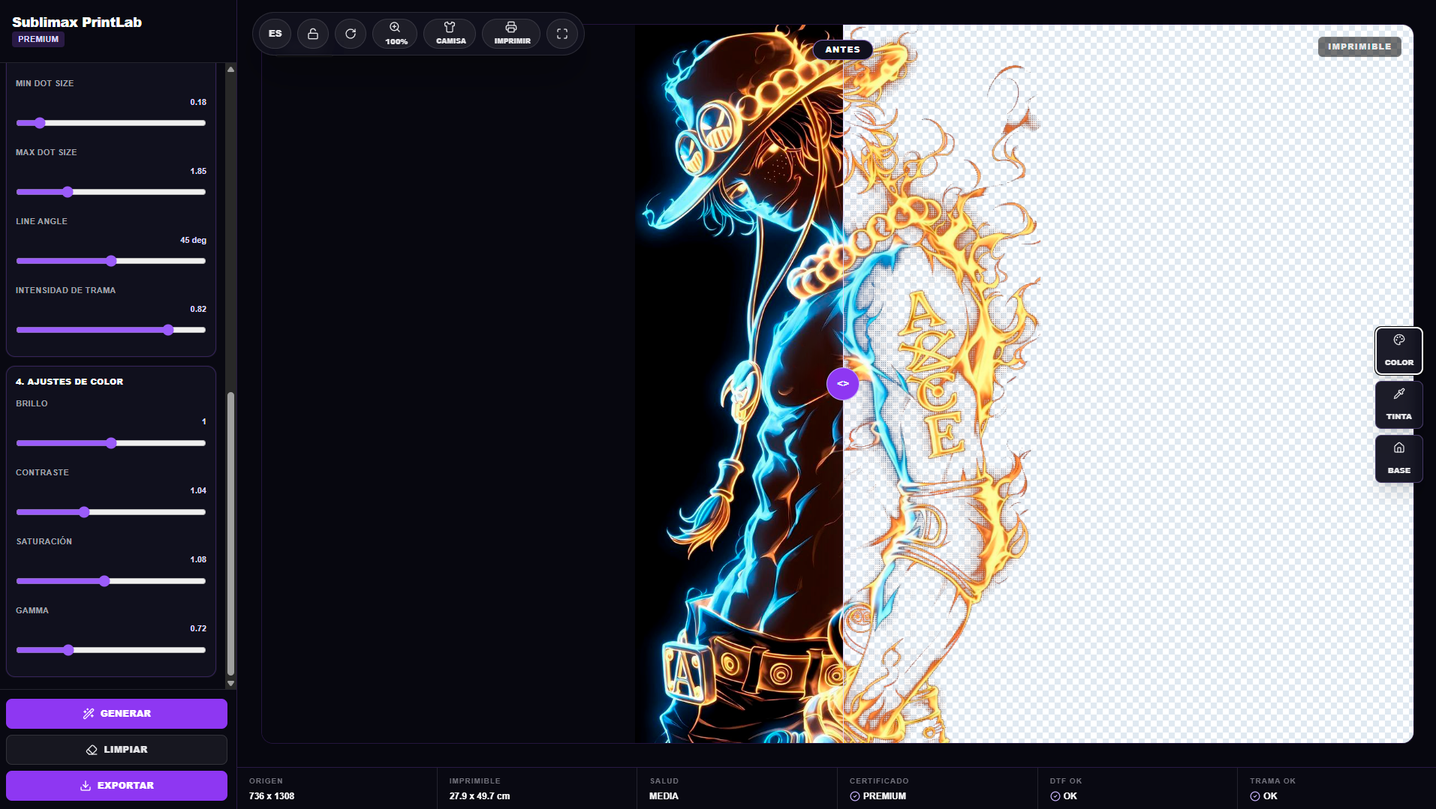Select the Base tab
The image size is (1436, 809).
point(1398,458)
